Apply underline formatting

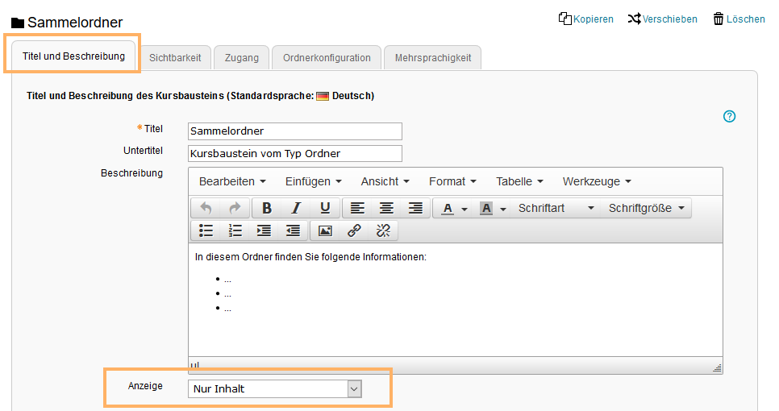tap(324, 208)
